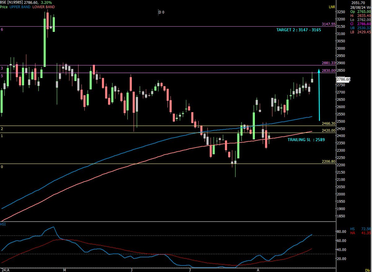Select the HA 41.35 indicator value
The width and height of the screenshot is (372, 272).
pos(361,233)
